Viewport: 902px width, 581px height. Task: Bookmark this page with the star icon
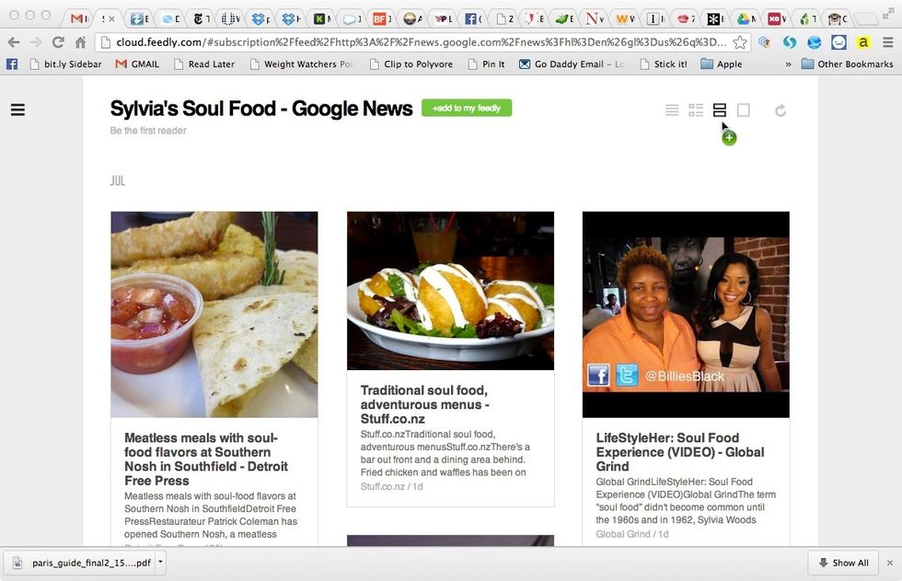pyautogui.click(x=739, y=42)
